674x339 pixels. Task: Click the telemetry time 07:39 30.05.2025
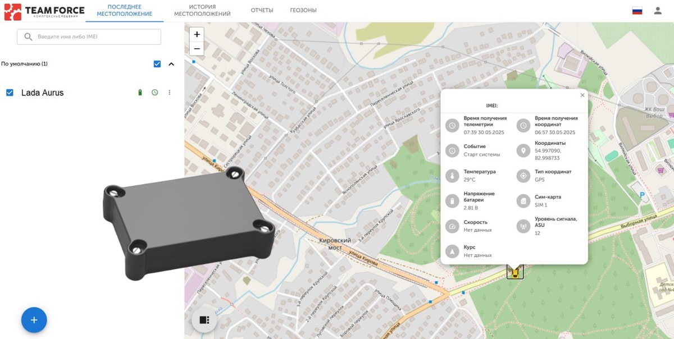pyautogui.click(x=484, y=132)
